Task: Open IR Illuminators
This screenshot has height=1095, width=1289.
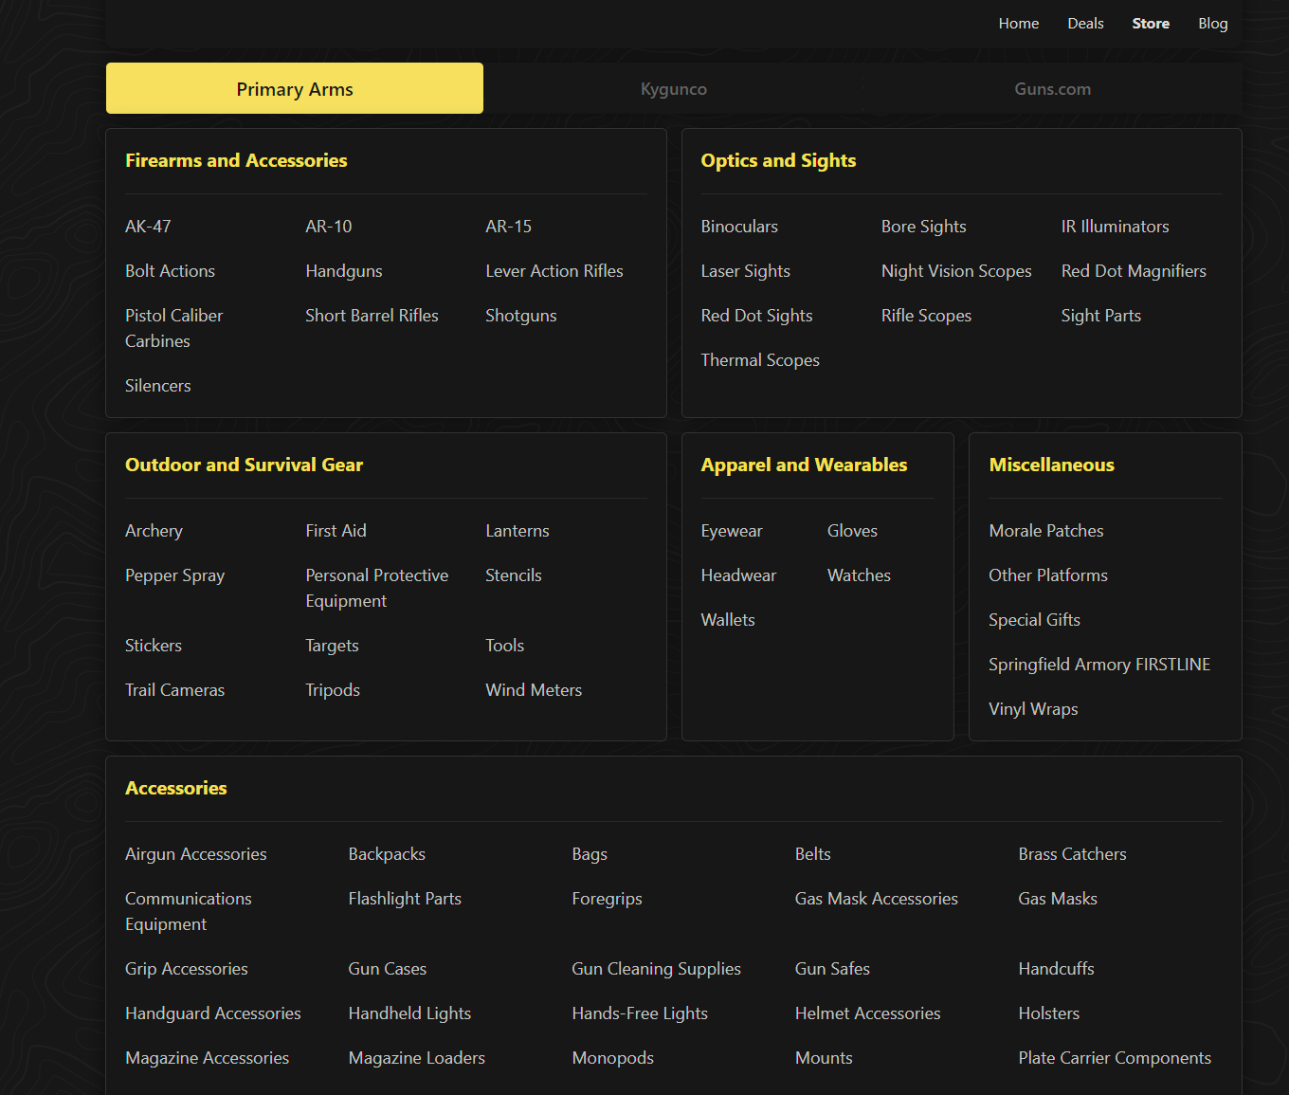Action: [x=1115, y=227]
